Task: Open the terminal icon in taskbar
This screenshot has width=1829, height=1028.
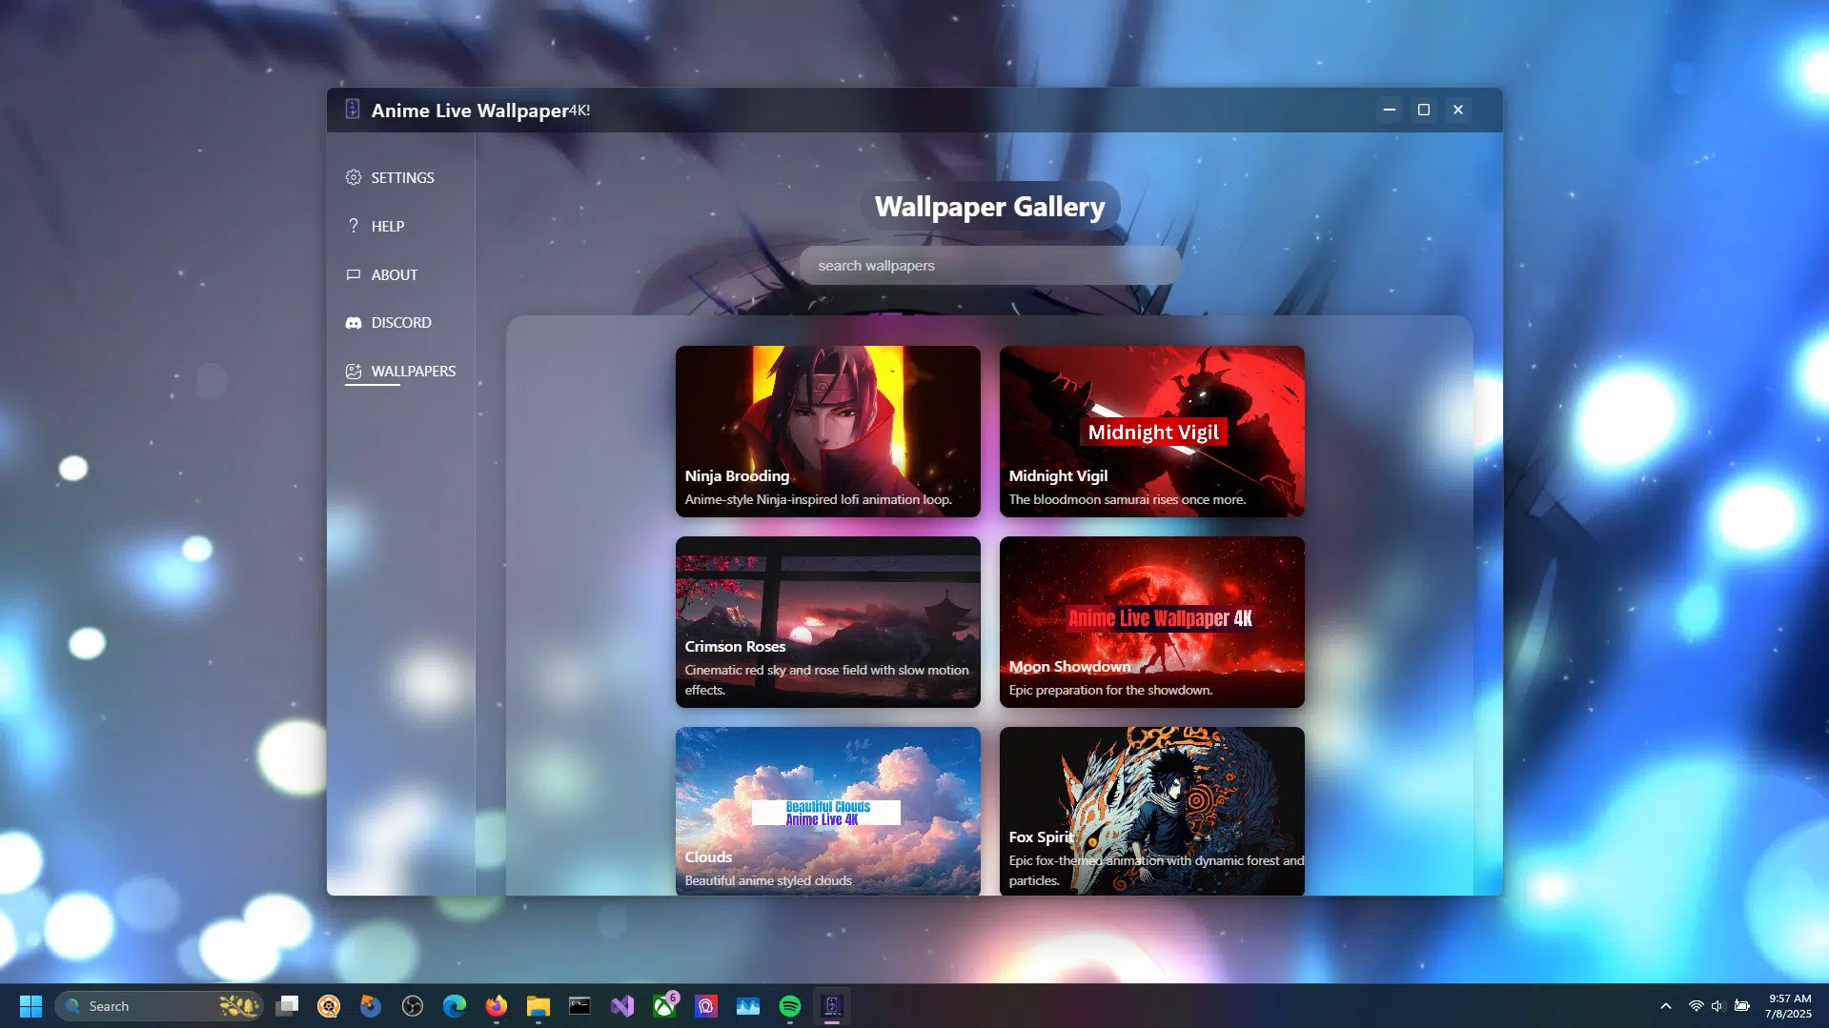Action: [579, 1006]
